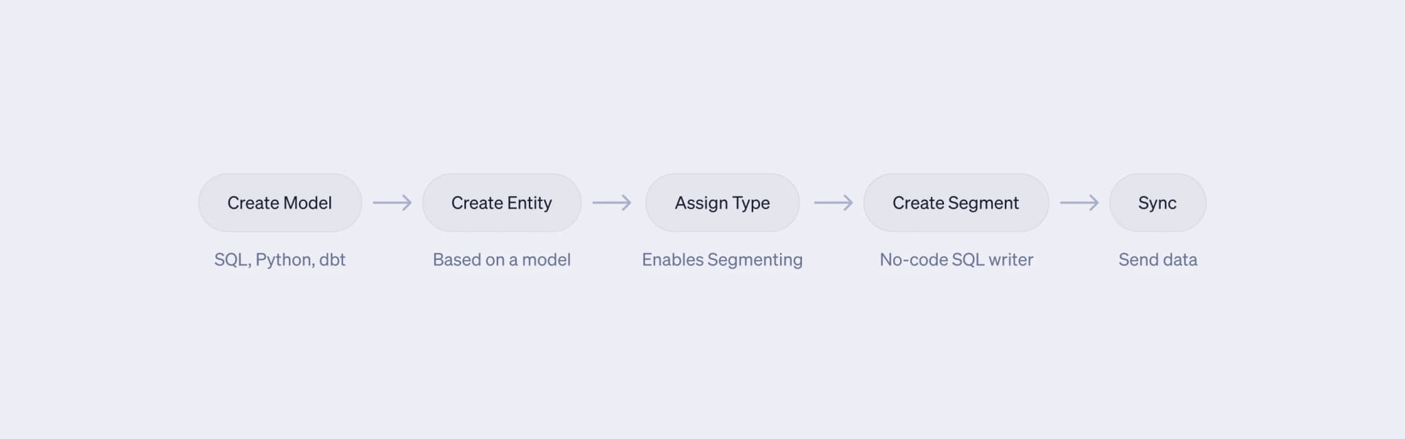Click the word "writer" below Create Segment
Image resolution: width=1405 pixels, height=439 pixels.
tap(1011, 260)
